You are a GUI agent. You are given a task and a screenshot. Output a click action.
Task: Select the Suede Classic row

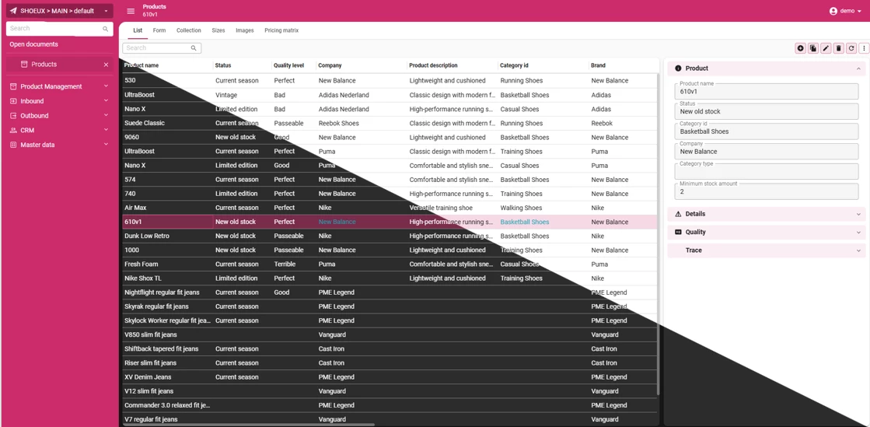(390, 123)
